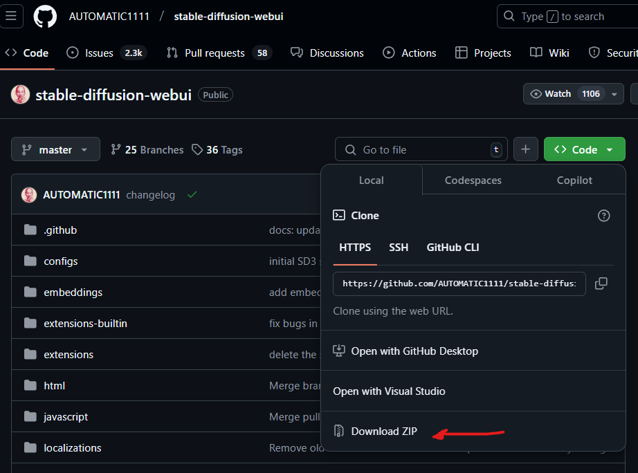Select the SSH clone option
Viewport: 638px width, 473px height.
(x=399, y=248)
